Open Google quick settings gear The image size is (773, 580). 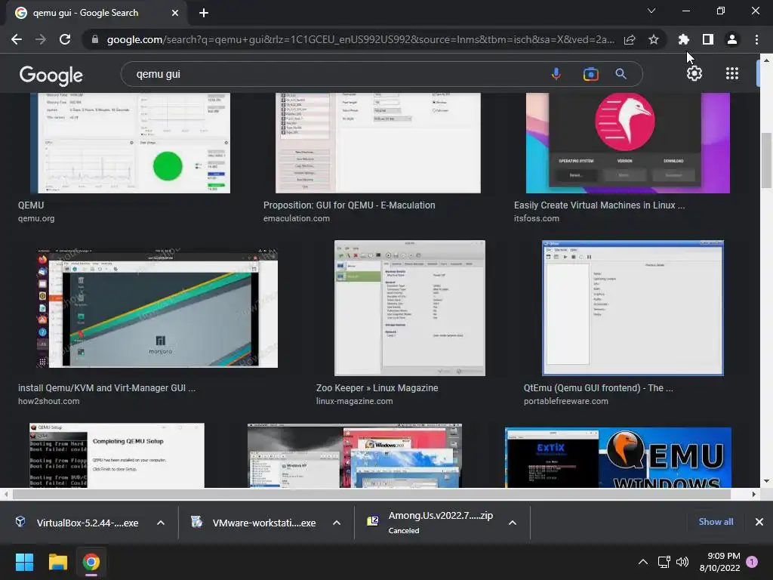pos(694,73)
